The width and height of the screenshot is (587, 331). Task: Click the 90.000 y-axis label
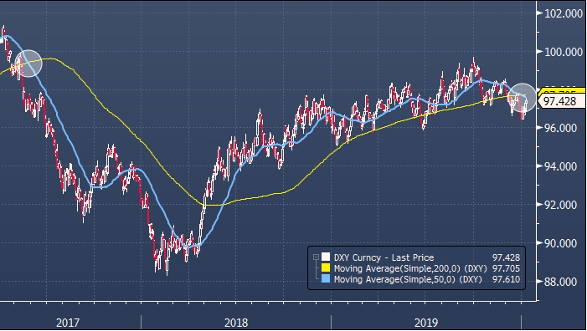click(x=560, y=243)
